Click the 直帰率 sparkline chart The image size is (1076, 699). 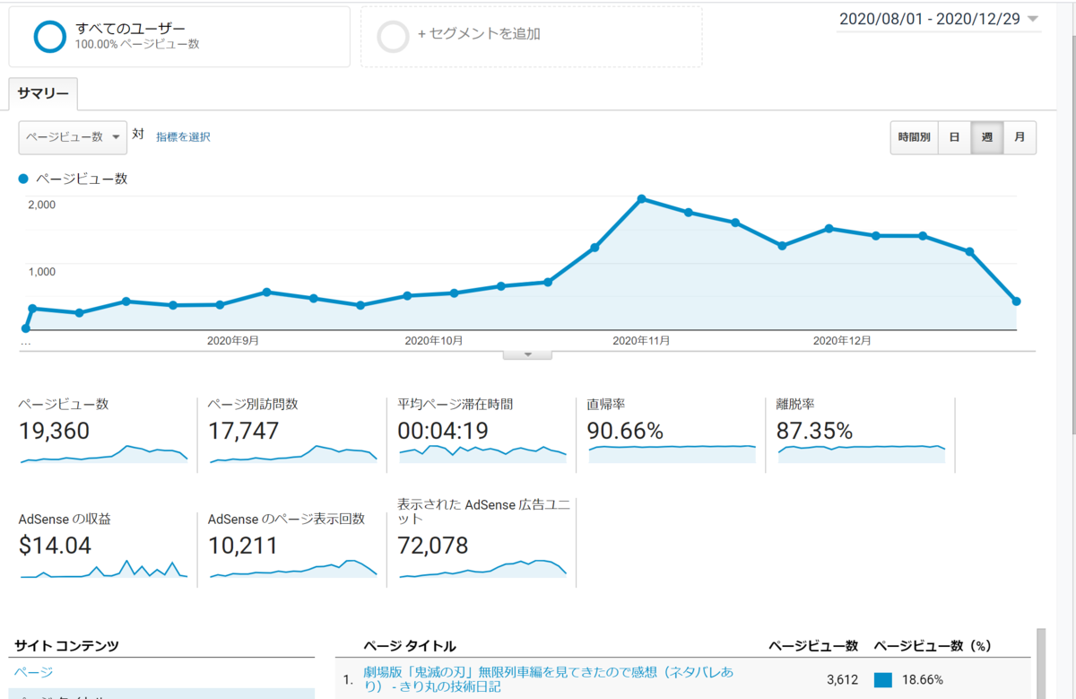coord(672,454)
